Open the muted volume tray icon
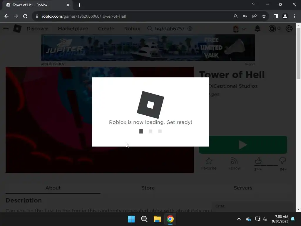Screen dimensions: 301x226 coord(265,219)
